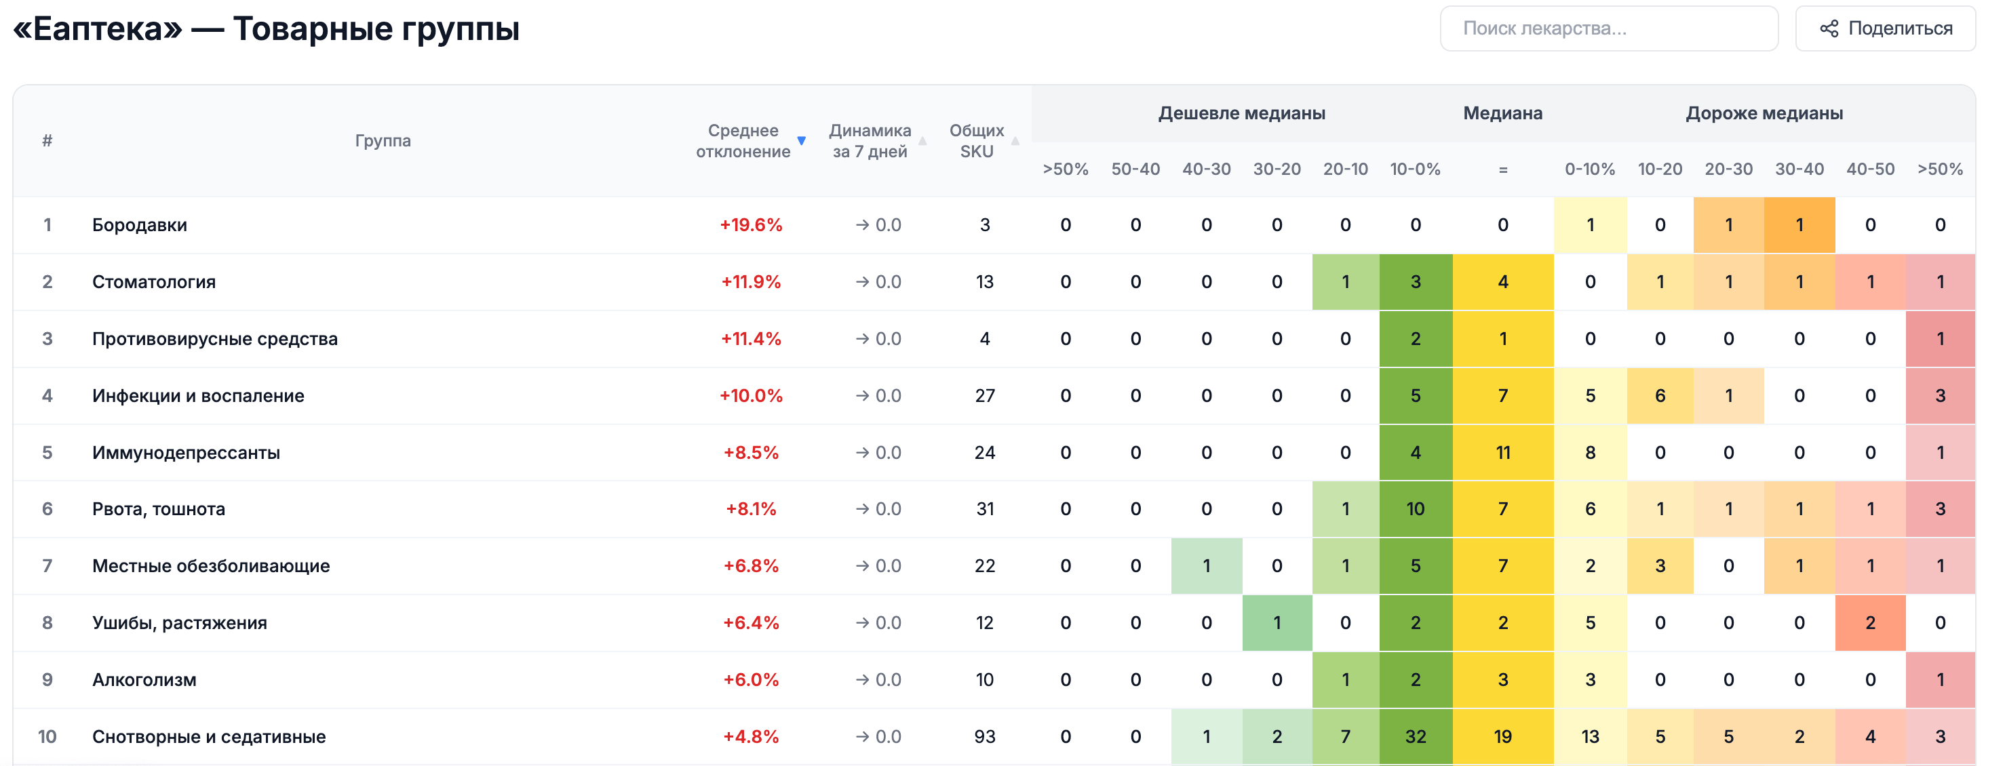
Task: Click orange cell 2 in Ушибы, растяжения row
Action: [1869, 623]
